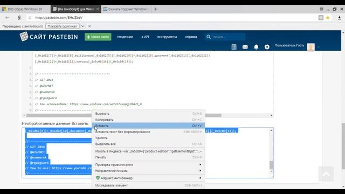Open the тенденции link
The image size is (345, 194).
[x=125, y=37]
